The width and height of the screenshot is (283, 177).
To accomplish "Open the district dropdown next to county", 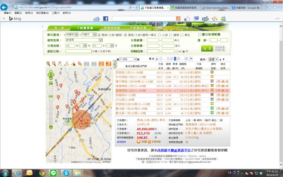I will click(88, 35).
